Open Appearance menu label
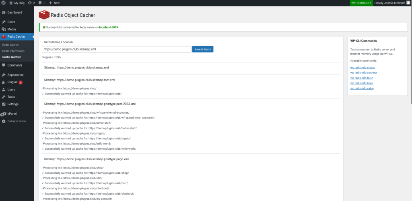The image size is (412, 201). click(x=15, y=75)
